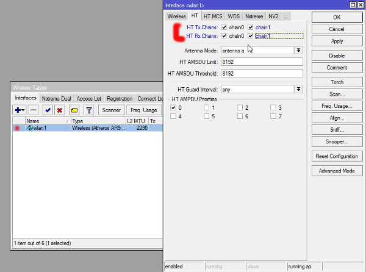
Task: Toggle HT Tx Chains chain1 checkbox
Action: [x=251, y=27]
